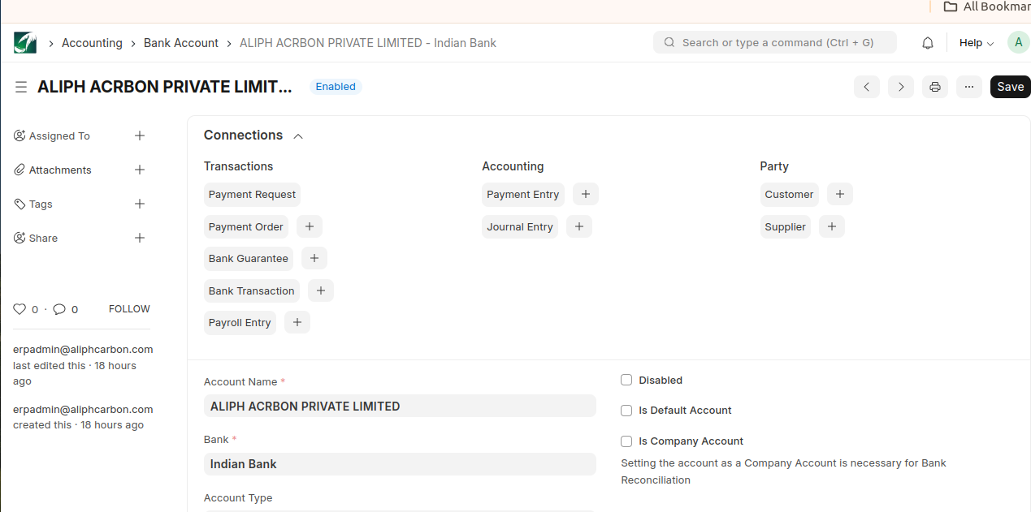Toggle the sidebar hamburger icon
The height and width of the screenshot is (512, 1031).
click(x=21, y=87)
